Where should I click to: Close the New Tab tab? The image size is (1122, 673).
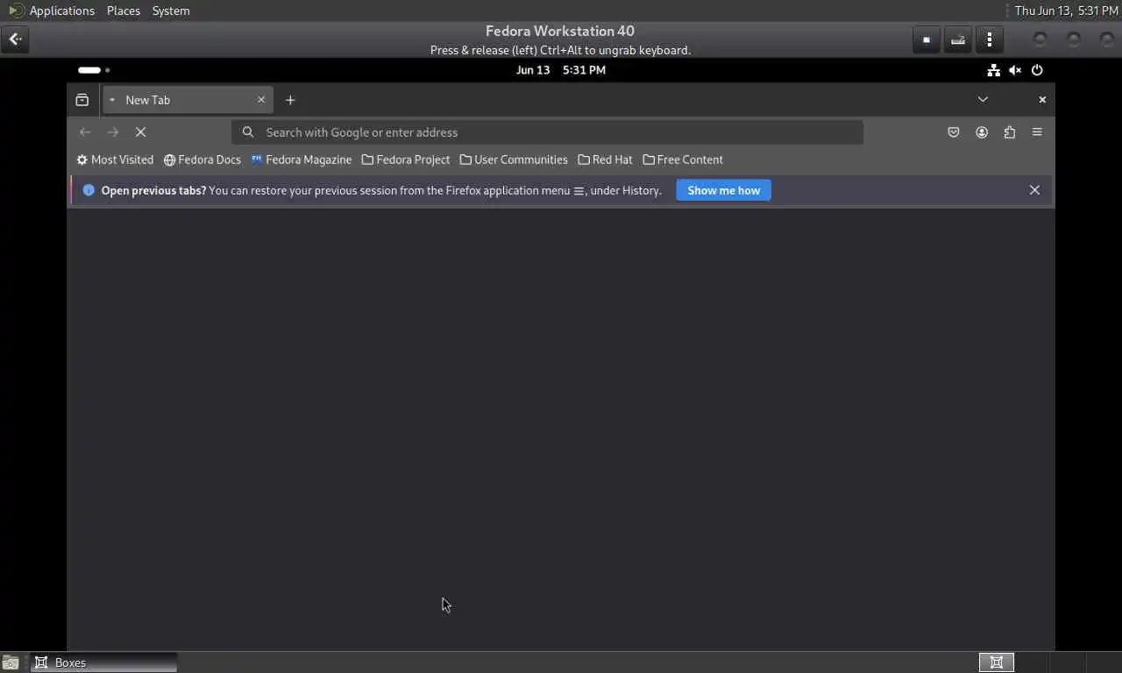(x=260, y=100)
